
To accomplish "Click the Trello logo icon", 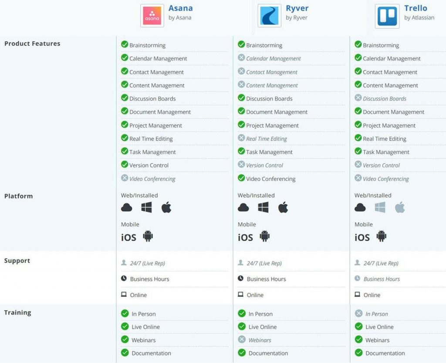I will pyautogui.click(x=387, y=16).
